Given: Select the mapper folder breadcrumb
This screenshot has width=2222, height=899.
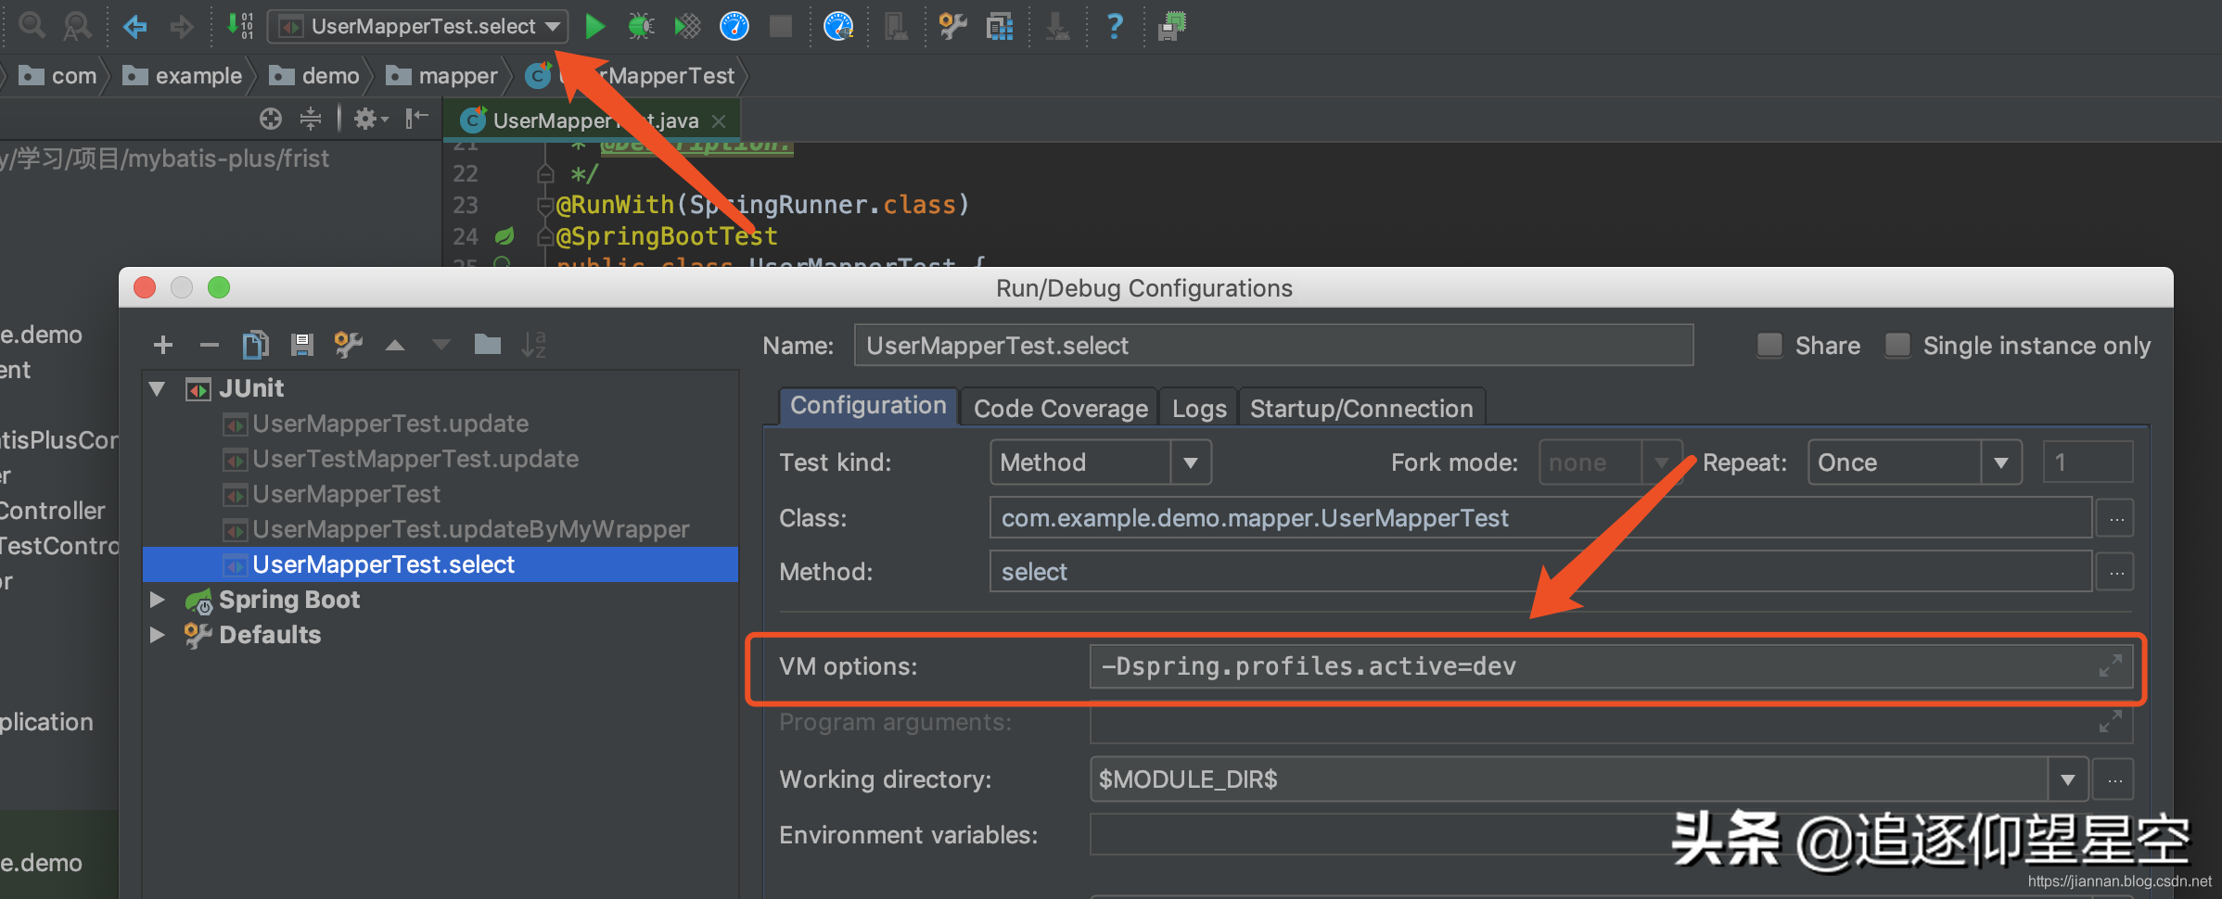Looking at the screenshot, I should click(x=442, y=76).
